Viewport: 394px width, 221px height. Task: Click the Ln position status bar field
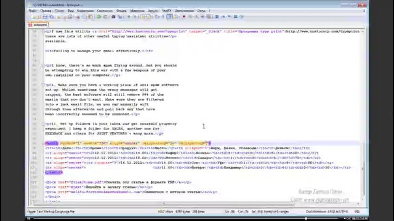pos(230,212)
